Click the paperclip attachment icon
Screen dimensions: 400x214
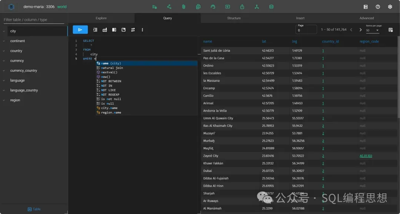click(184, 7)
